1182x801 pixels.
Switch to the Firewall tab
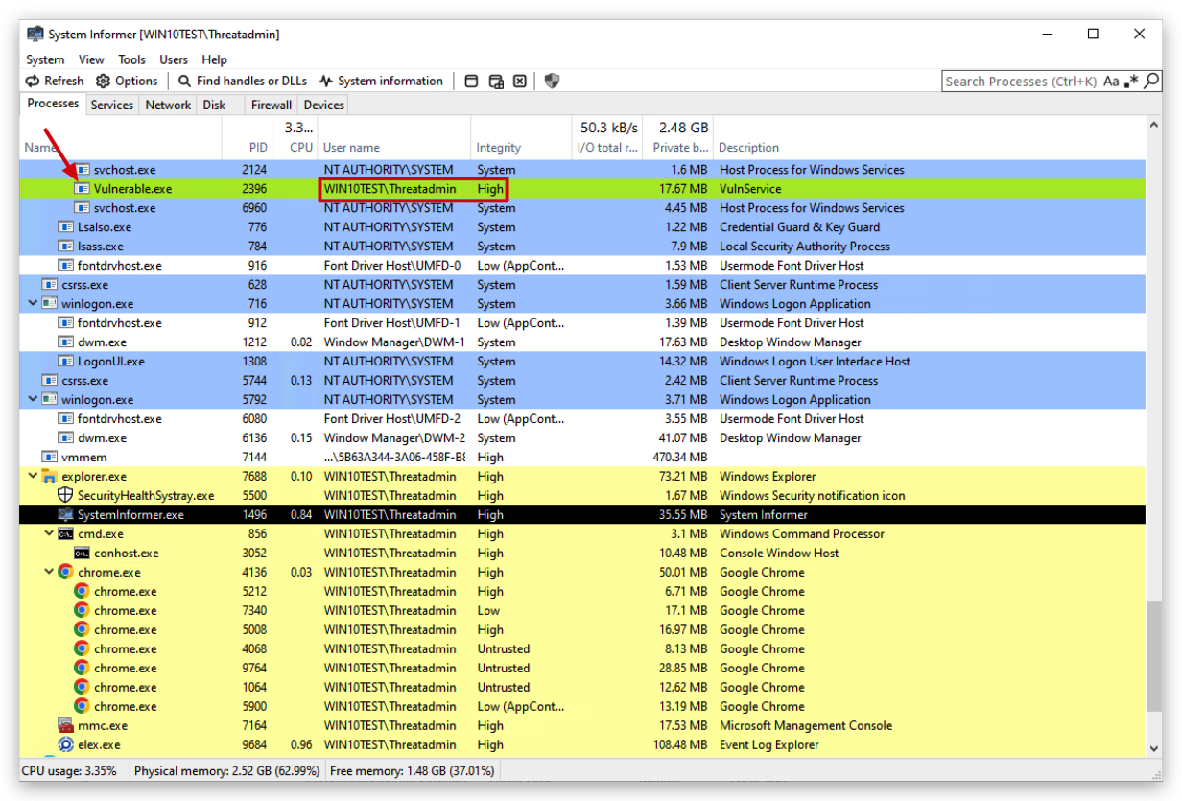pyautogui.click(x=272, y=106)
